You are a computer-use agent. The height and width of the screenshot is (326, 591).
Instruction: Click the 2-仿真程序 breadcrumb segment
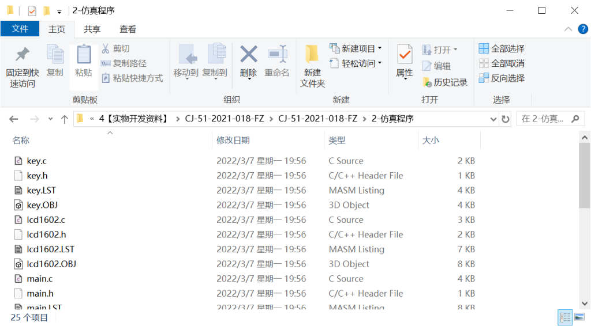392,119
